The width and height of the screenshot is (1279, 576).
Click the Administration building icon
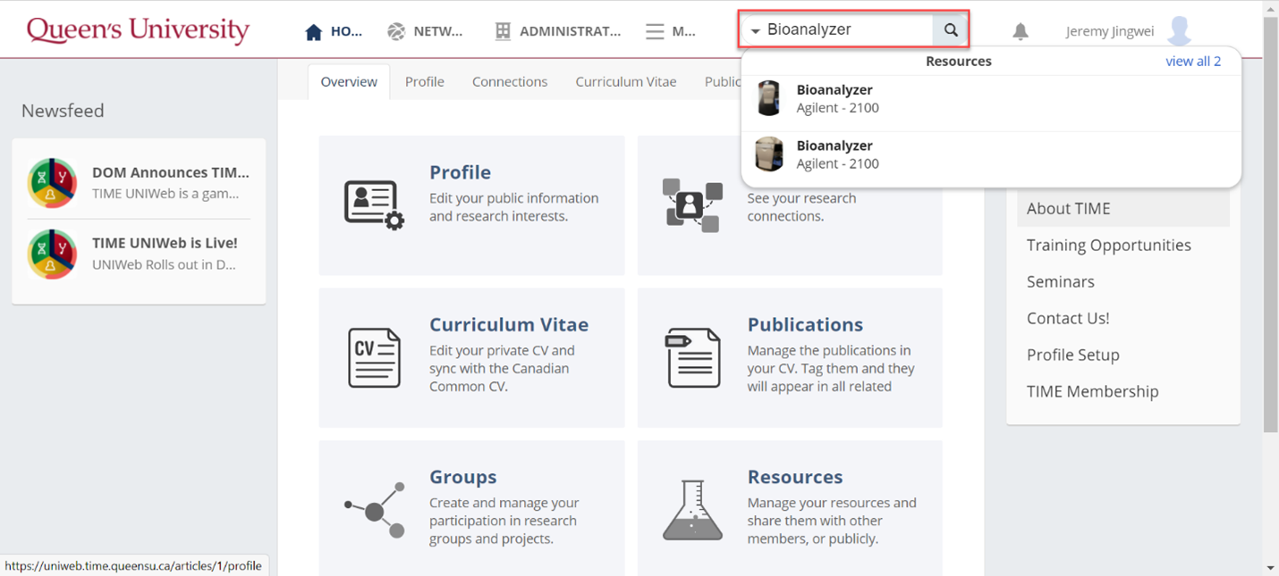(x=503, y=32)
